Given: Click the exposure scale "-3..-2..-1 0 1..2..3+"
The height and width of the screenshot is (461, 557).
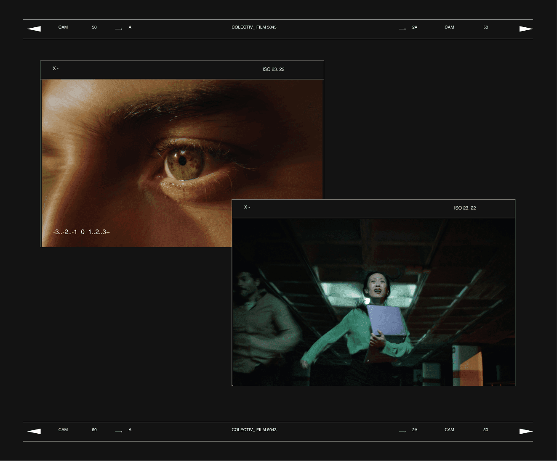Looking at the screenshot, I should [x=81, y=232].
